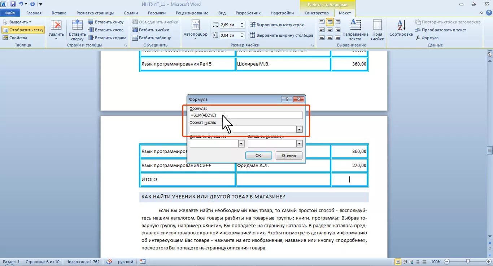Expand the Выделить dropdown
The height and width of the screenshot is (266, 493).
17,22
